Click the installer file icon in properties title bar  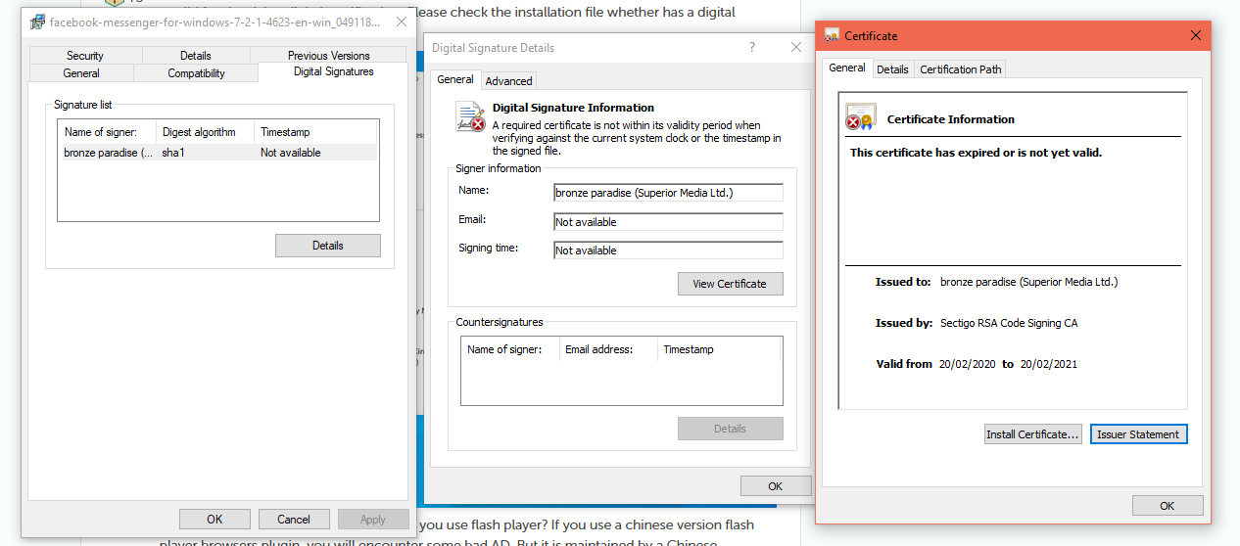point(37,22)
